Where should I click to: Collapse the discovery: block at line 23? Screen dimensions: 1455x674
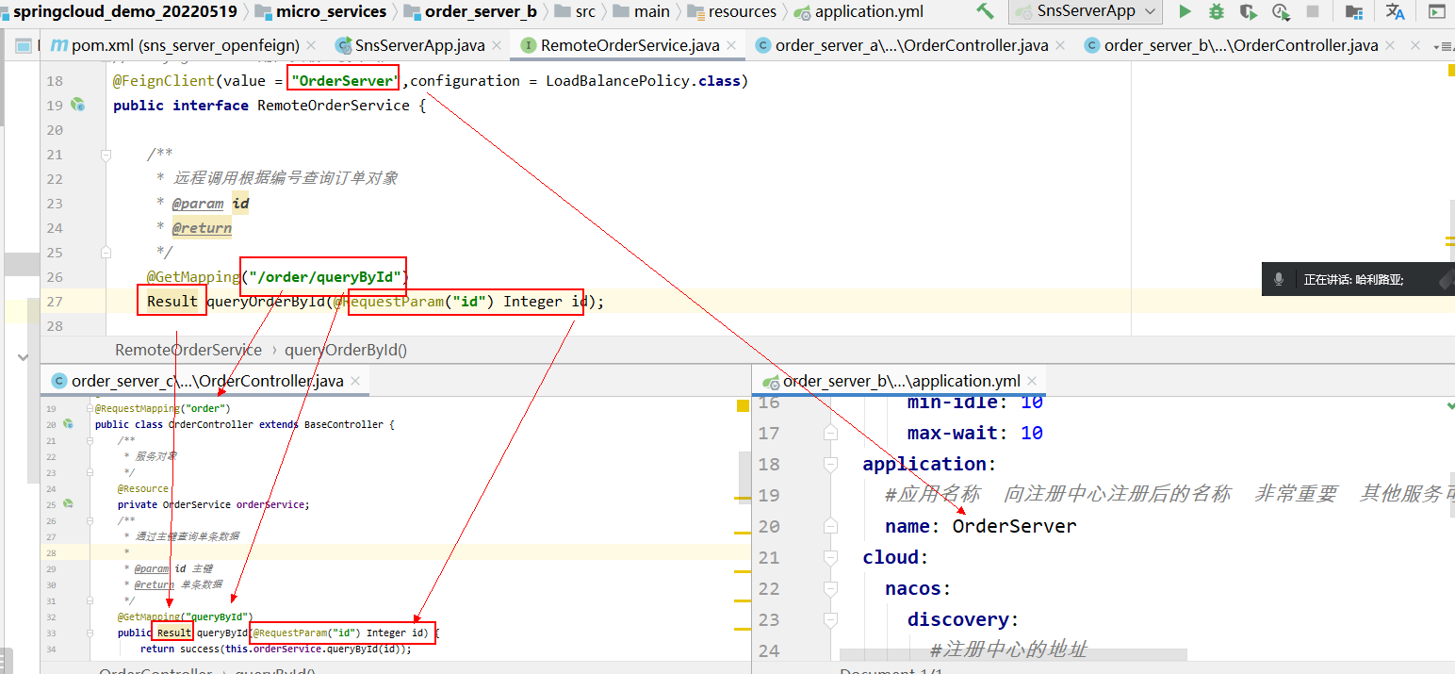[x=830, y=619]
